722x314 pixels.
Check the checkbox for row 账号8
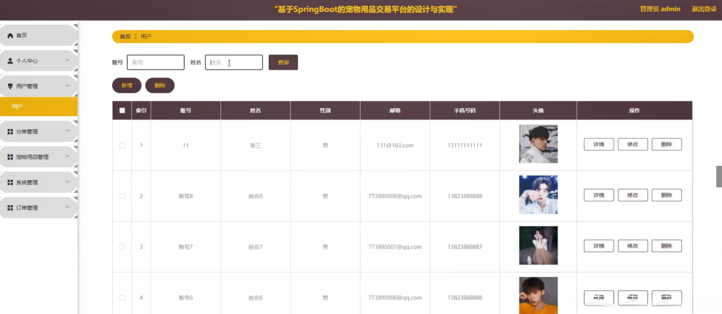coord(122,196)
